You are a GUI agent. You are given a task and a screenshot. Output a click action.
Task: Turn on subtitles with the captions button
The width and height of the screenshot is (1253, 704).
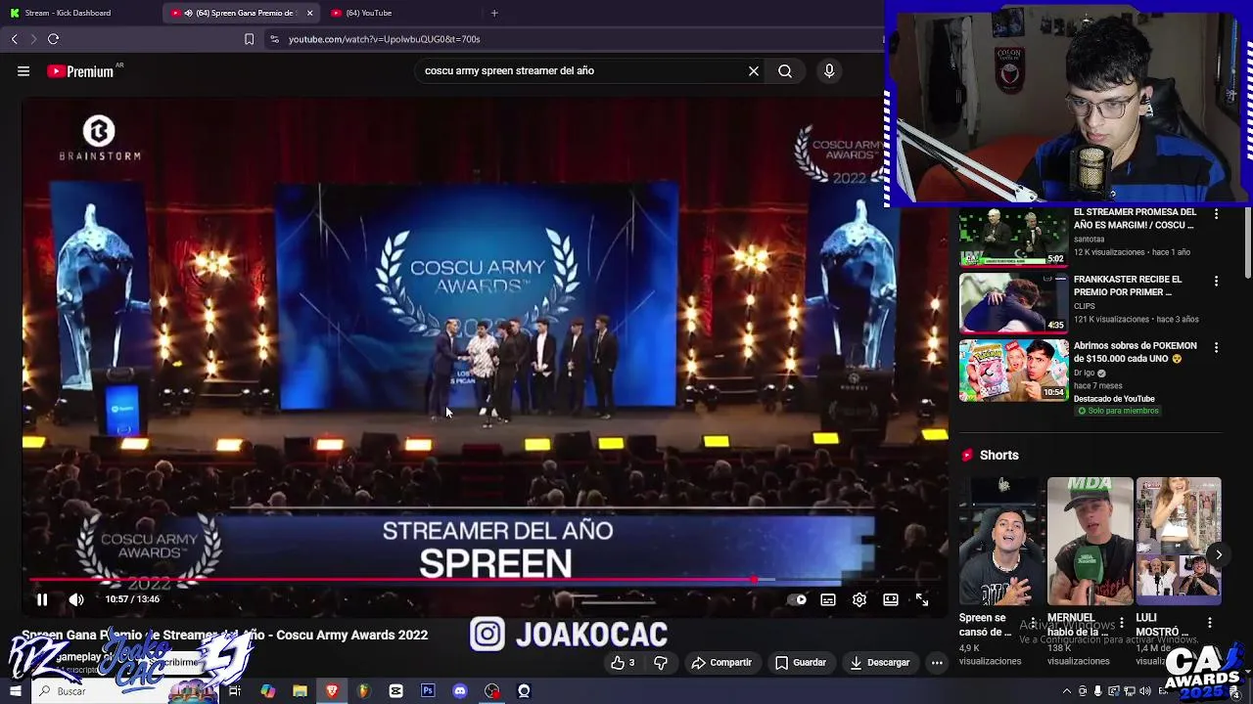828,599
